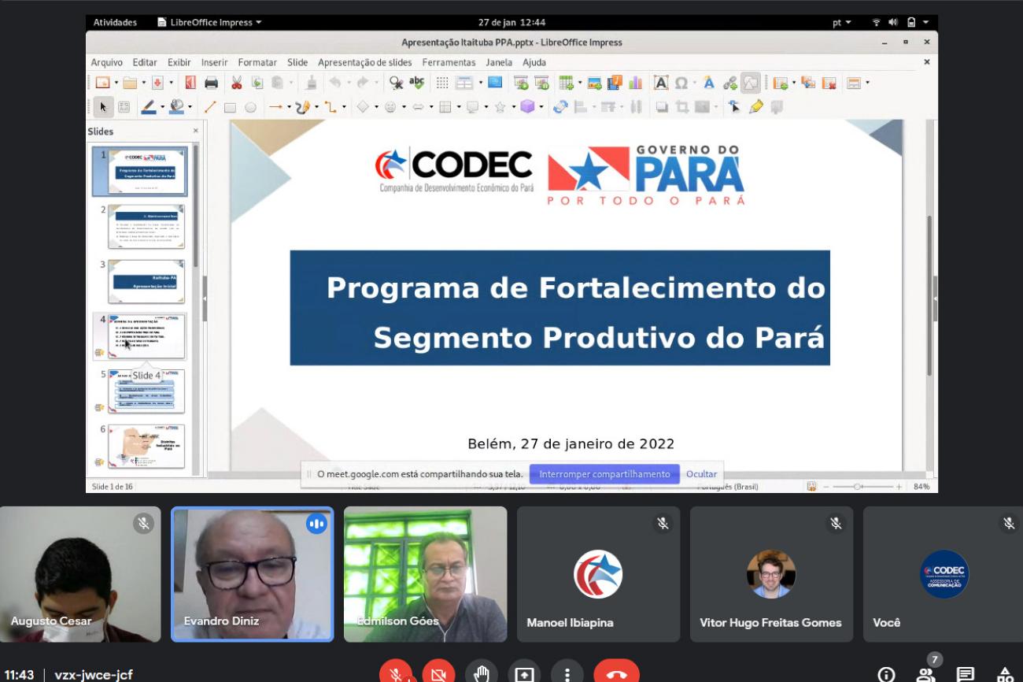This screenshot has width=1023, height=682.
Task: Expand the Lines and Arrows dropdown
Action: pyautogui.click(x=289, y=106)
